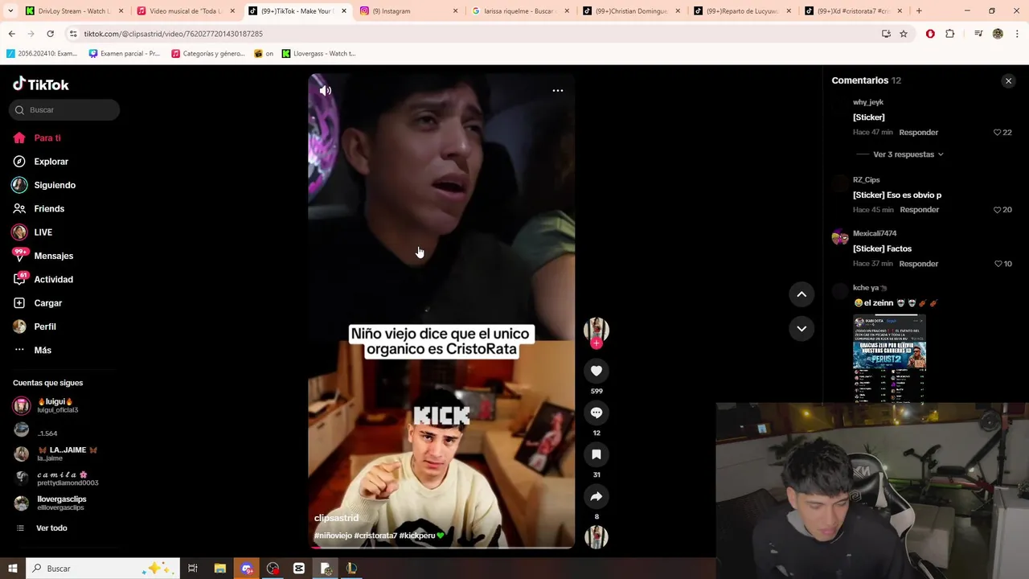Open a new browser tab
The height and width of the screenshot is (579, 1029).
pos(919,11)
